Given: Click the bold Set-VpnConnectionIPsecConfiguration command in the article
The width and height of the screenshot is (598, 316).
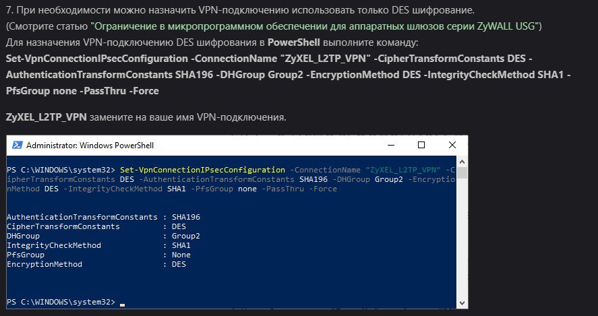Looking at the screenshot, I should pyautogui.click(x=101, y=59).
